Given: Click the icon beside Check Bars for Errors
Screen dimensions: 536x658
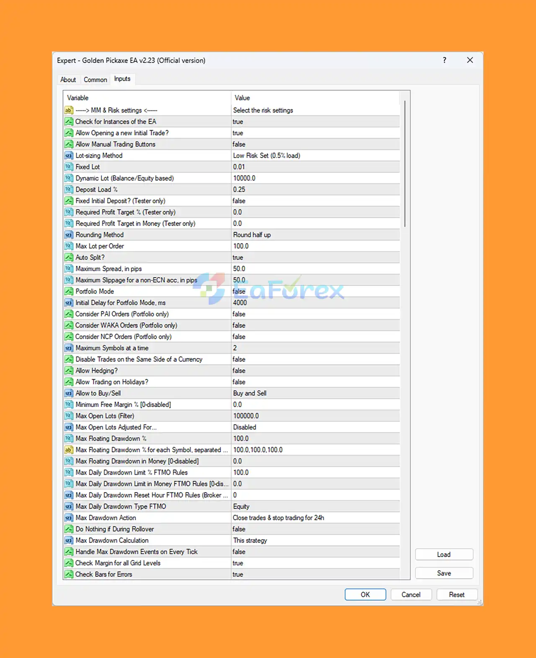Looking at the screenshot, I should click(x=69, y=574).
